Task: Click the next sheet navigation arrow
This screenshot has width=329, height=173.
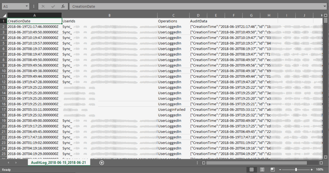Action: (16, 163)
